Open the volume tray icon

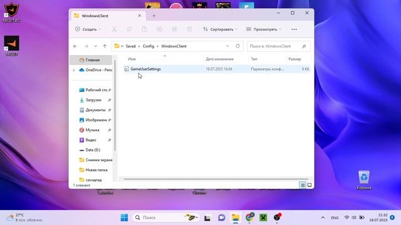point(354,217)
